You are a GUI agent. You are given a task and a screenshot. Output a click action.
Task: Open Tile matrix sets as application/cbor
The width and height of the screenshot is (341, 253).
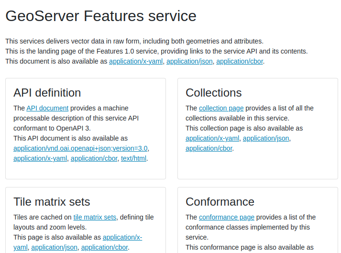(104, 247)
